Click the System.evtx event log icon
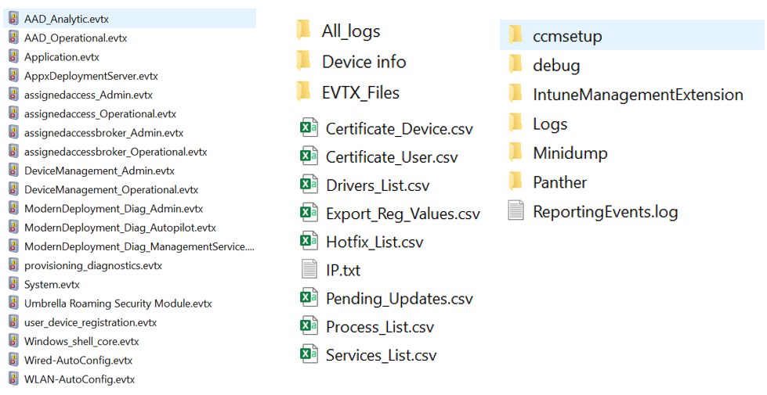 13,285
